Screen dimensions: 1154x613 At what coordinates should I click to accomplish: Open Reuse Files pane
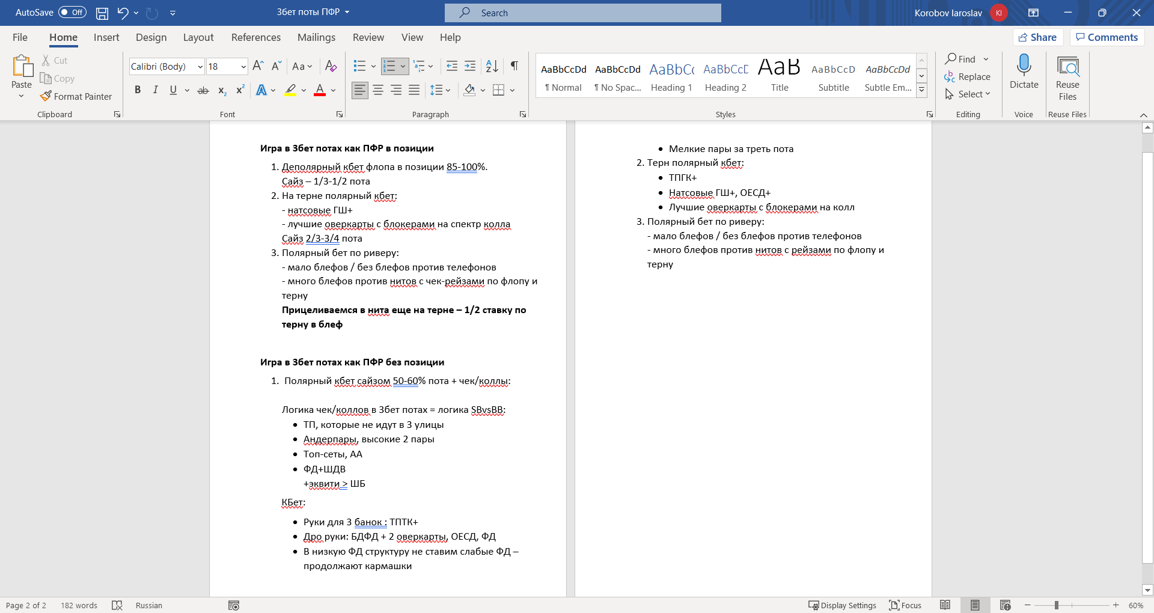coord(1067,79)
